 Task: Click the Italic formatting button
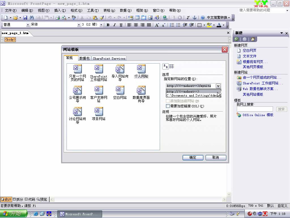pyautogui.click(x=114, y=25)
